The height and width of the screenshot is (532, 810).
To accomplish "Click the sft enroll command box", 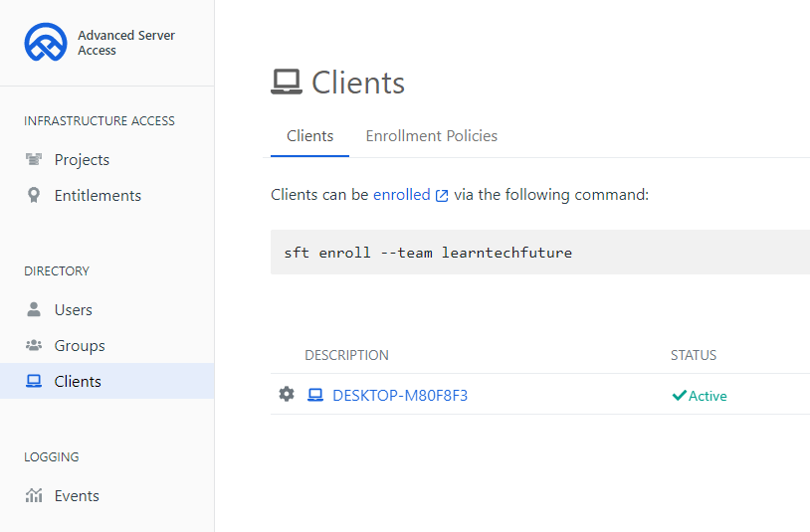I will click(537, 253).
